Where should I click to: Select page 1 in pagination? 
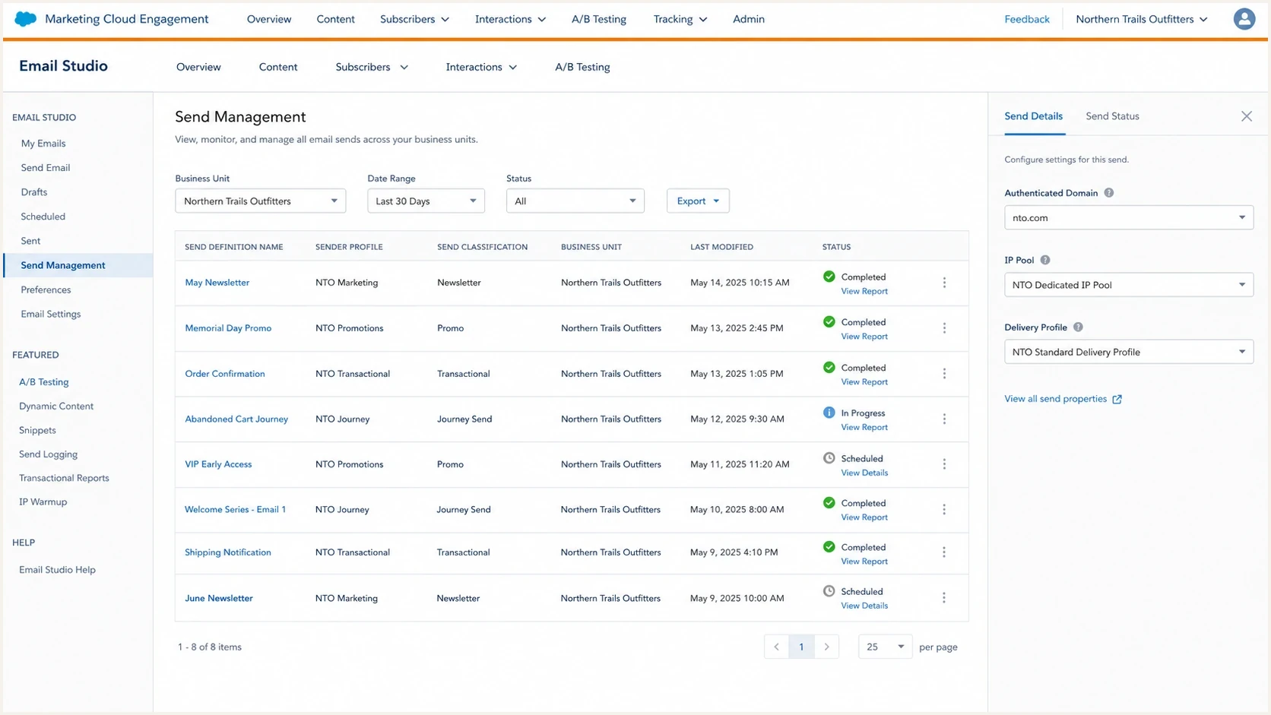801,647
